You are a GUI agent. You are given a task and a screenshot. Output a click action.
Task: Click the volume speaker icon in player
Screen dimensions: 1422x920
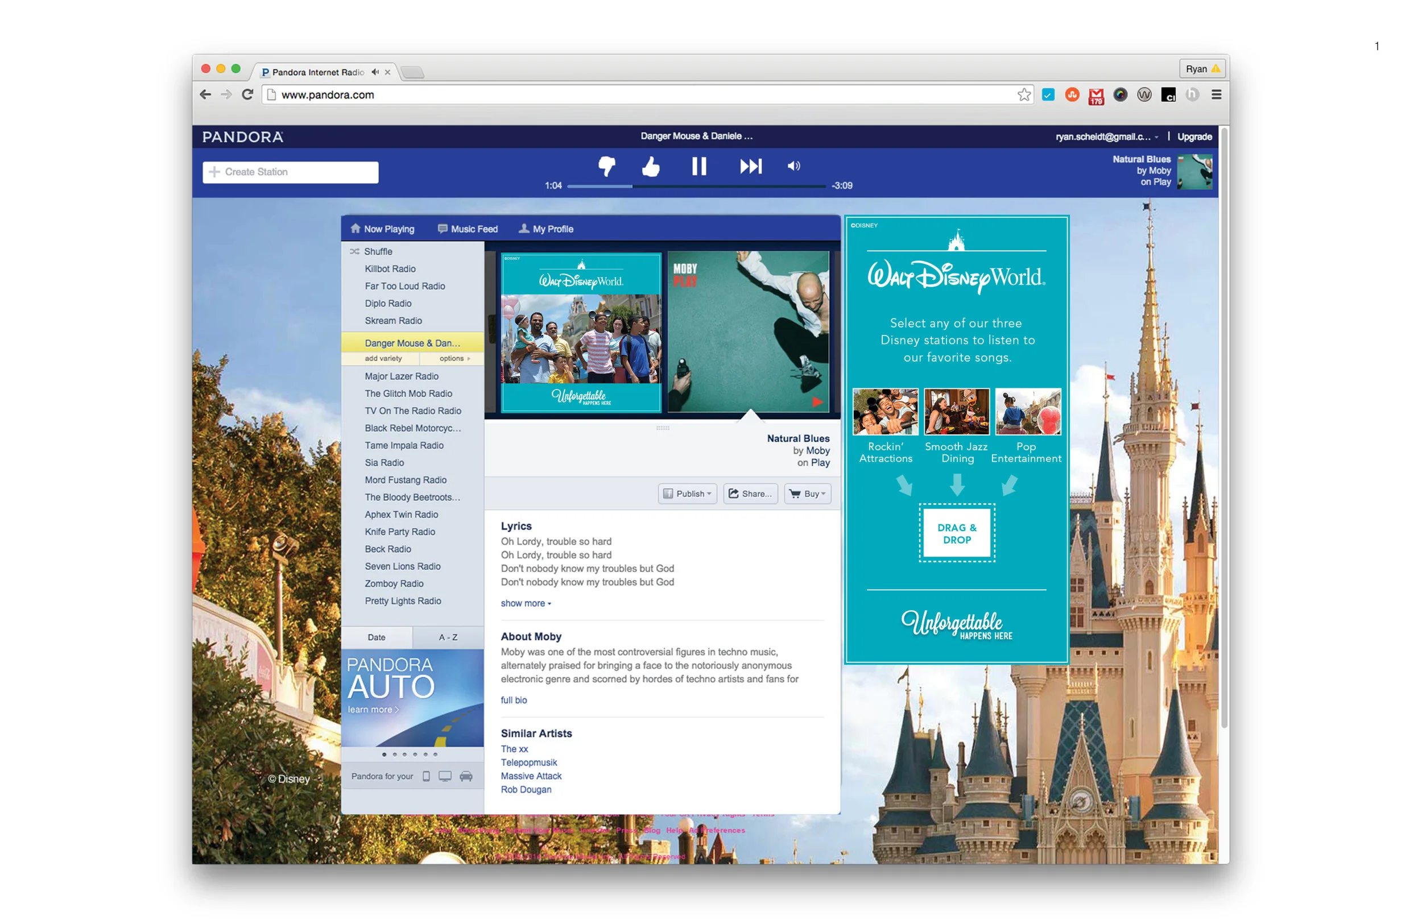coord(793,166)
